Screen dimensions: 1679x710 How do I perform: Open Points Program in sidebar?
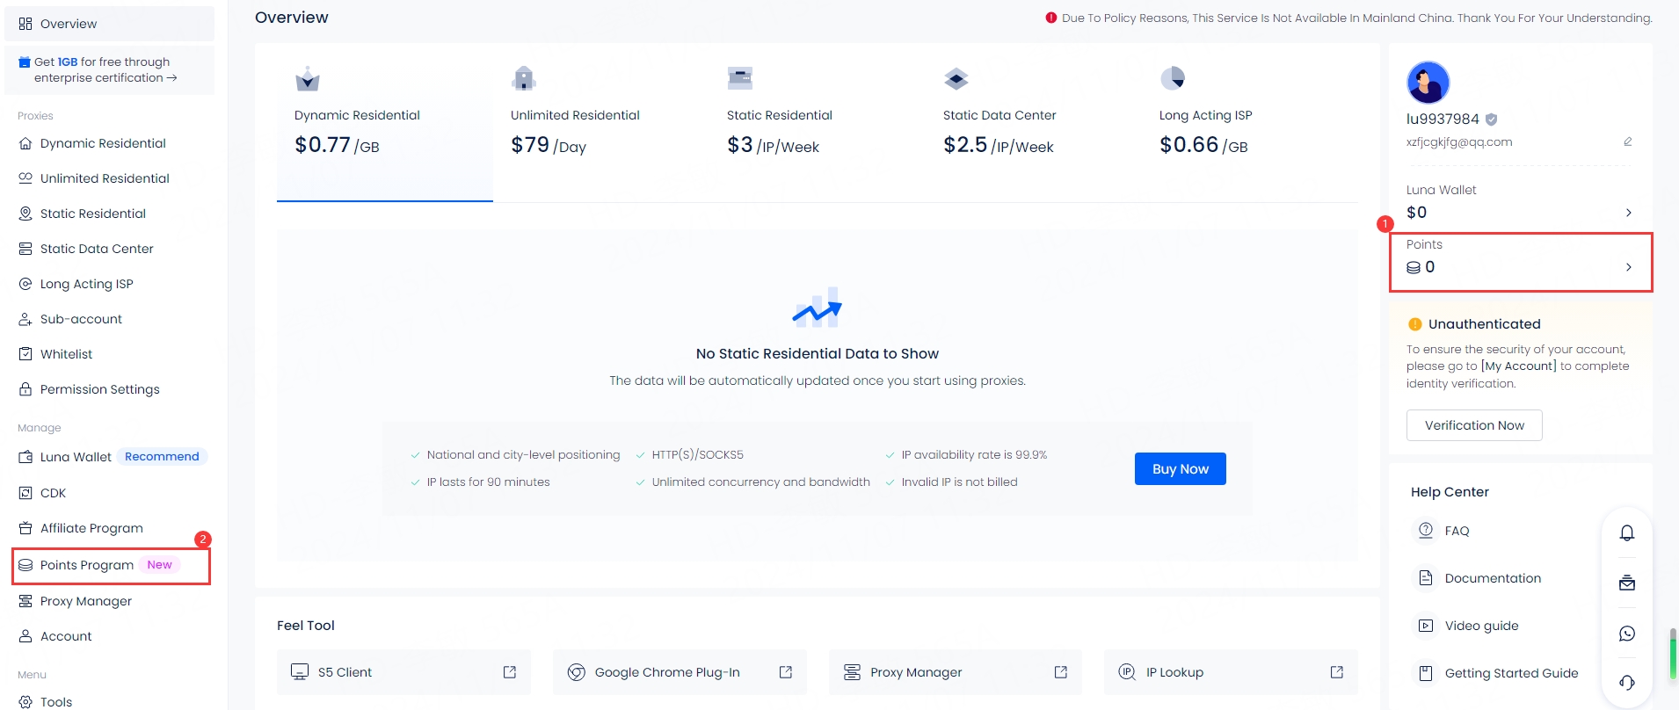click(87, 565)
